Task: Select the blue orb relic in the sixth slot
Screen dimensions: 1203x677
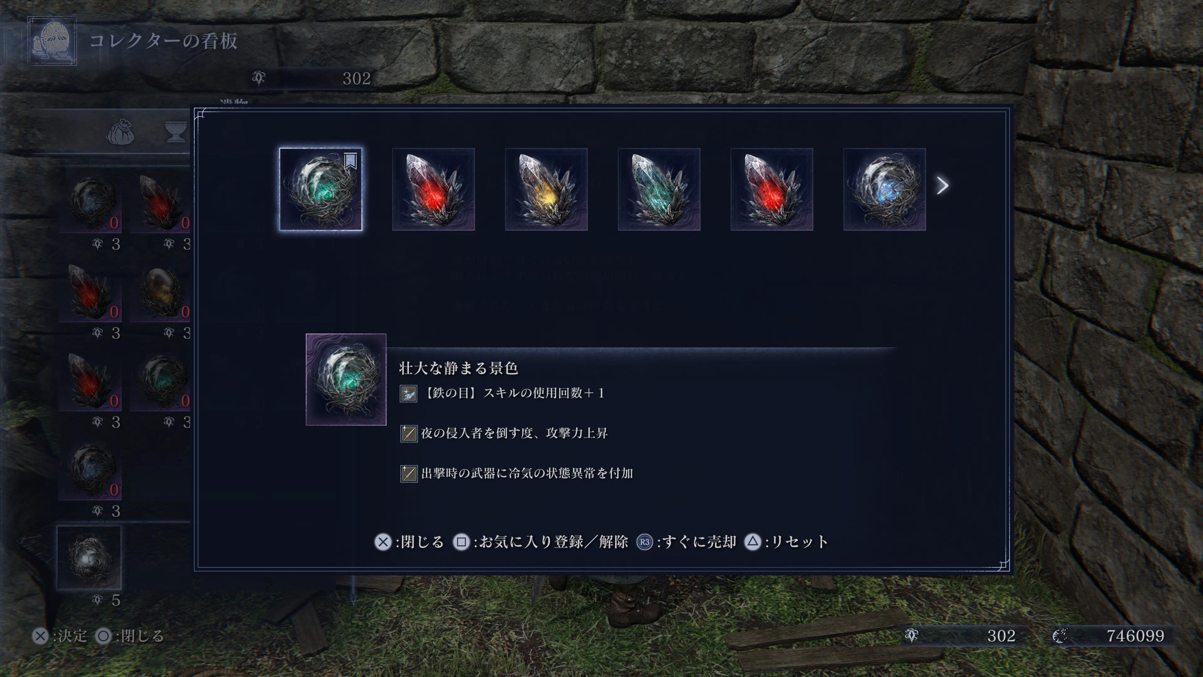Action: [x=884, y=189]
